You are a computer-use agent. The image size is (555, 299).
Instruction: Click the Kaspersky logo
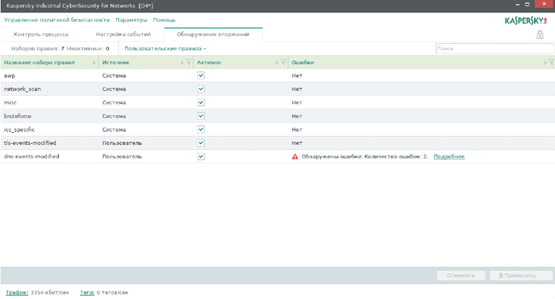pyautogui.click(x=526, y=20)
